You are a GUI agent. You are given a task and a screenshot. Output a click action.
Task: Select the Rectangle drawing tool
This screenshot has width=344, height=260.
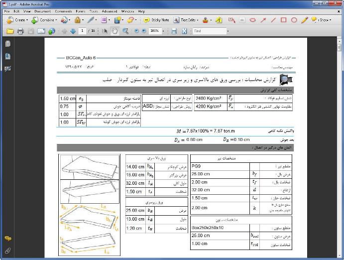point(284,20)
